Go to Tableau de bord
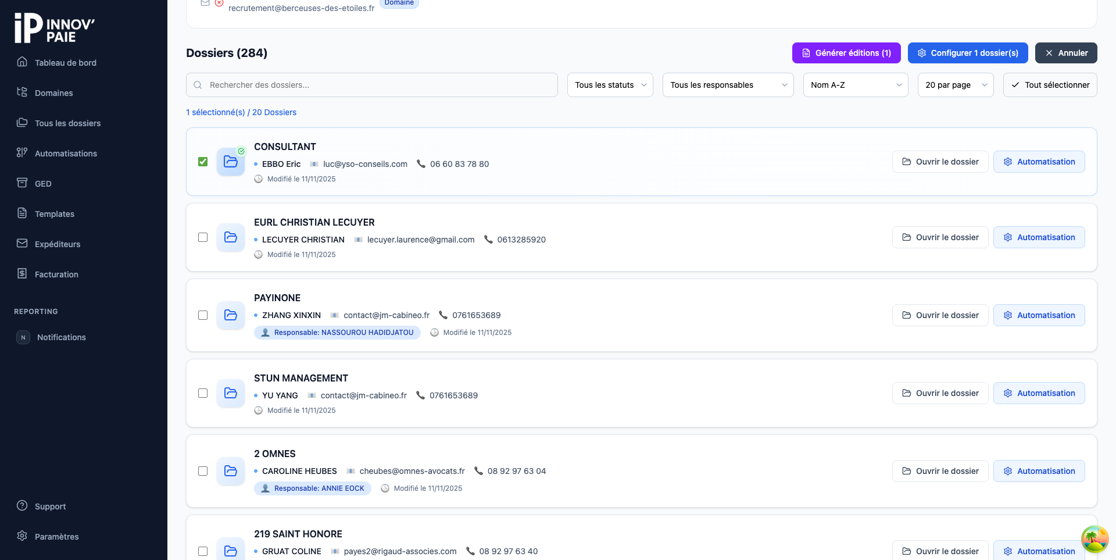The height and width of the screenshot is (560, 1116). [65, 63]
